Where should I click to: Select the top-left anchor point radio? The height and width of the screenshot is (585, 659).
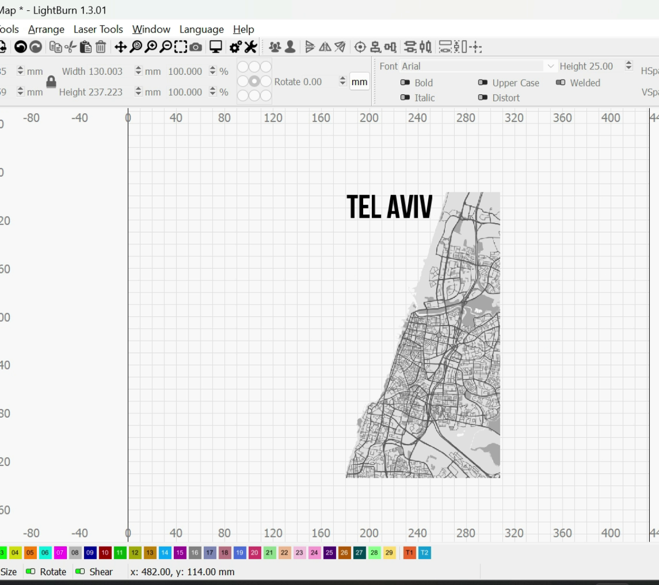click(243, 67)
